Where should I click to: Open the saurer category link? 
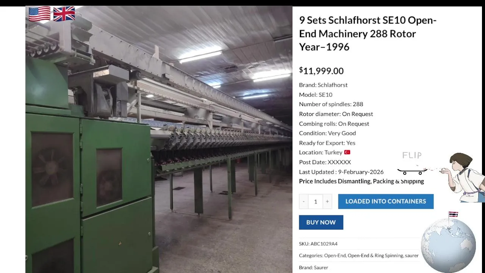412,256
